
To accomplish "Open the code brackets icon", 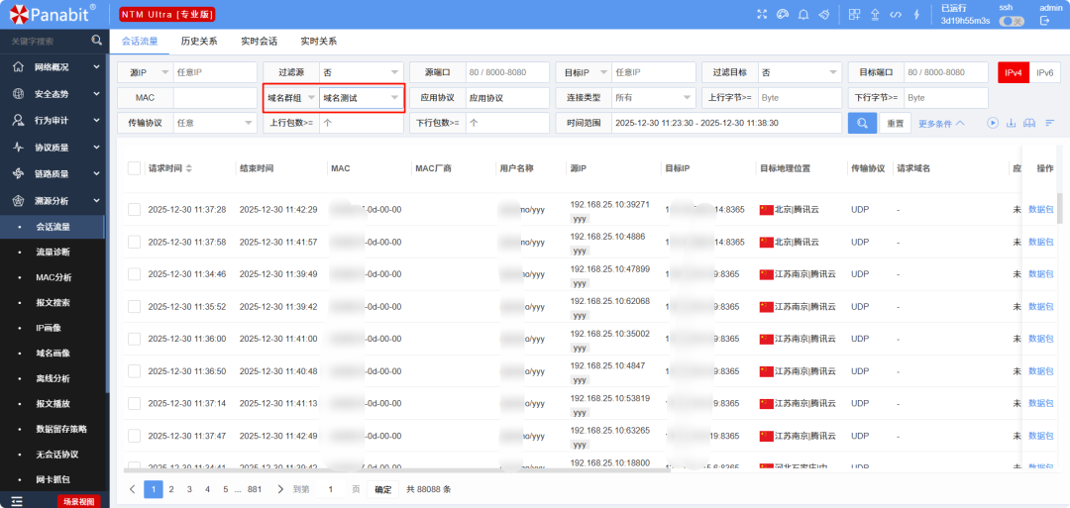I will 896,14.
